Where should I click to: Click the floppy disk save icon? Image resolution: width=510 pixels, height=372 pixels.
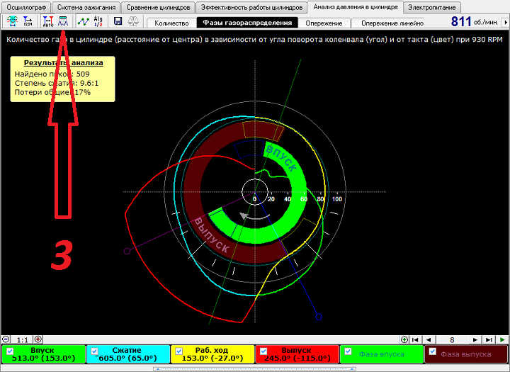(118, 21)
